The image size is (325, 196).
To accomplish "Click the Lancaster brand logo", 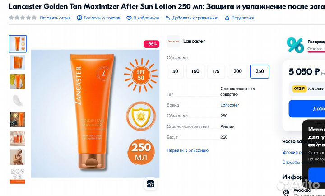I will click(173, 41).
